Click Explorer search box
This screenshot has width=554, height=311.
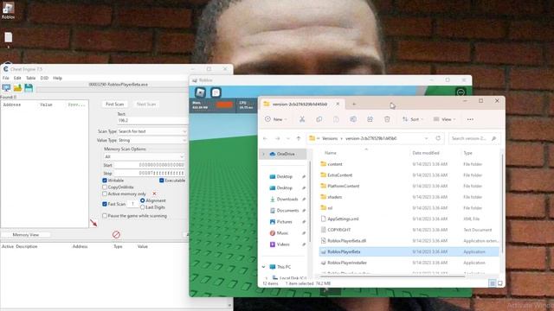pyautogui.click(x=473, y=138)
